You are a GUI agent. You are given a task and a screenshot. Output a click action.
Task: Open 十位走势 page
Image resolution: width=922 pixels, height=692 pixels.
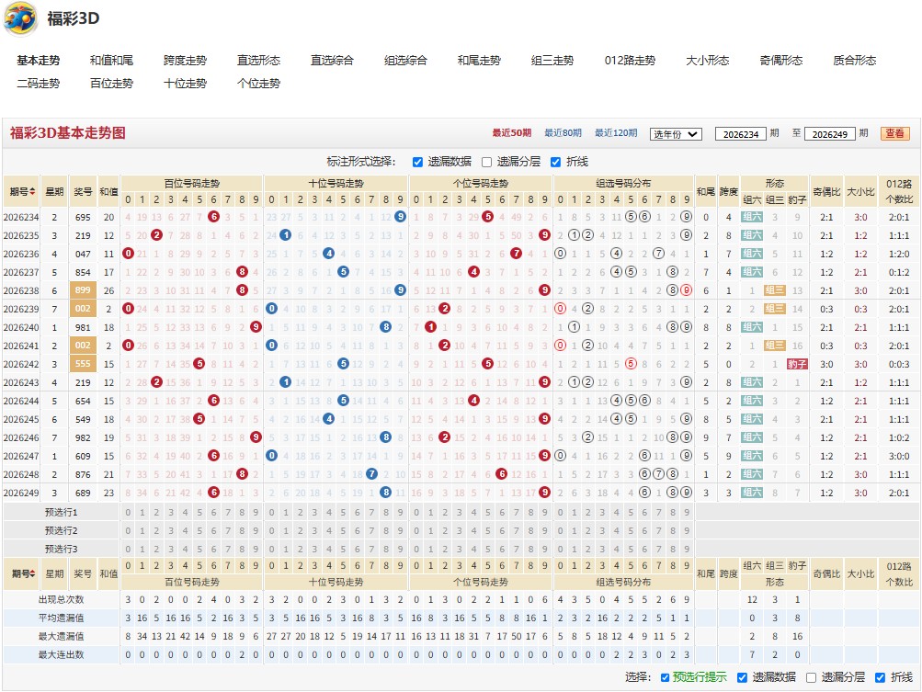pyautogui.click(x=185, y=84)
